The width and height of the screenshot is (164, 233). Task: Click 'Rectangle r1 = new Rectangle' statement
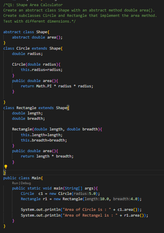click(81, 199)
